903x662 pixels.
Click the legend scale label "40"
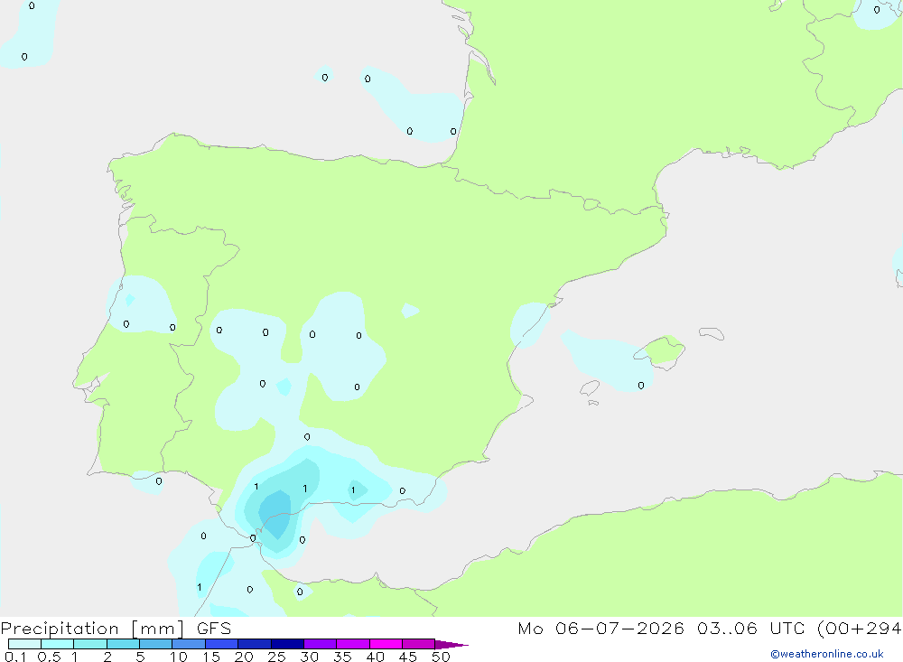click(x=376, y=657)
